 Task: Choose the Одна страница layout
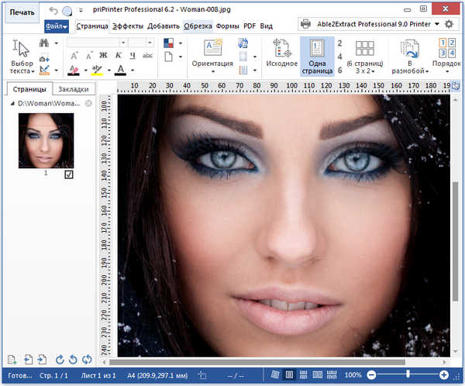tap(317, 56)
